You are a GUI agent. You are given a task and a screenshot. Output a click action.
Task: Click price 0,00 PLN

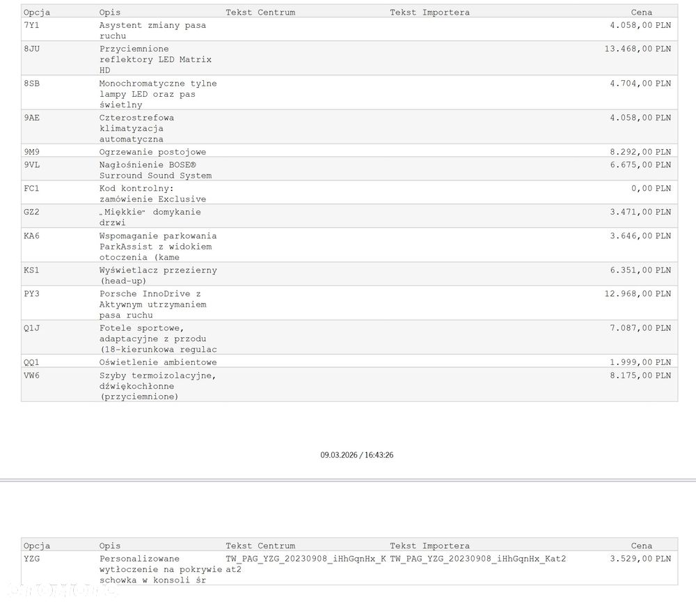point(651,188)
